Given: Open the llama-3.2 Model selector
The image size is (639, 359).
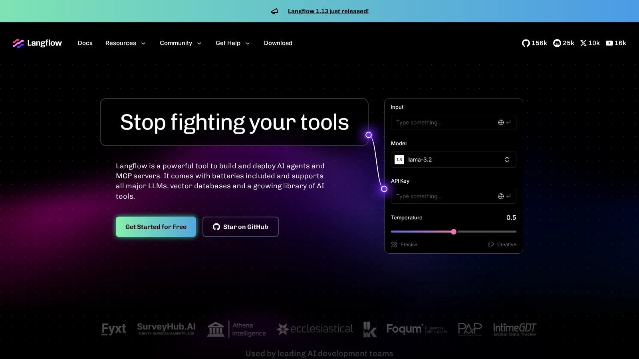Looking at the screenshot, I should click(454, 160).
